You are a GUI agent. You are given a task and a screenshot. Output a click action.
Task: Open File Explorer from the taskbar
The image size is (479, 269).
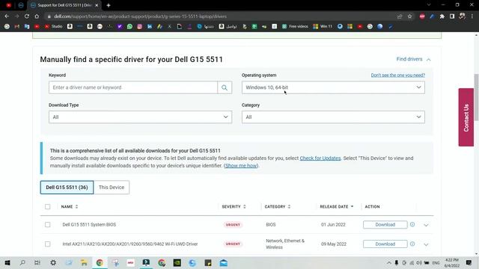84,262
